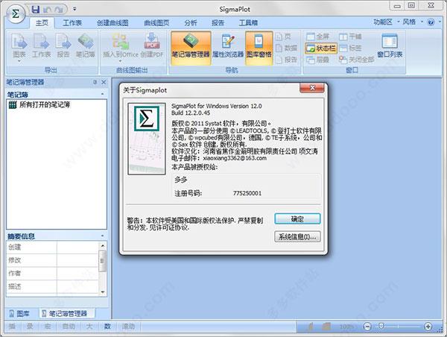Close the 关于Sigmaplot dialog
Screen dimensions: 447x337
pos(312,88)
